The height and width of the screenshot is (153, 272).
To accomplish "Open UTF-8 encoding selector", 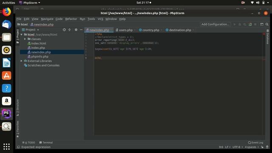I will click(238, 147).
